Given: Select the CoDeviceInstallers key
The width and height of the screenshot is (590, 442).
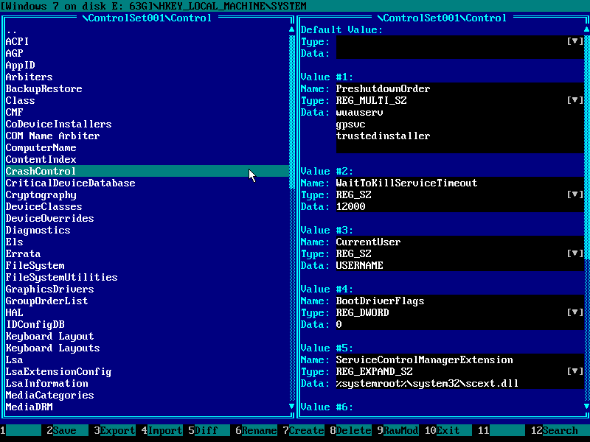Looking at the screenshot, I should pyautogui.click(x=147, y=124).
